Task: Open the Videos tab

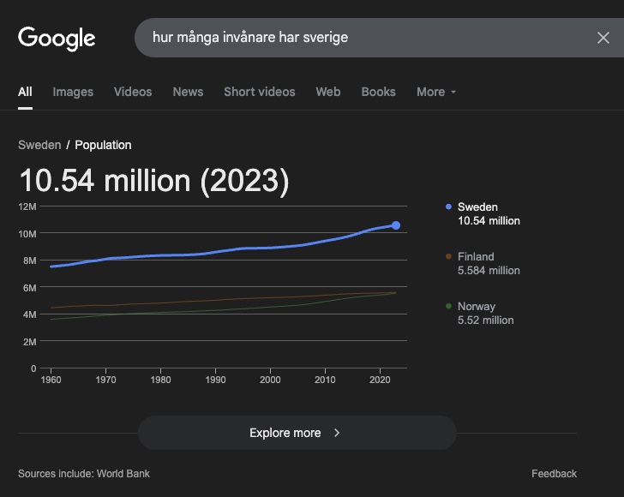Action: coord(133,92)
